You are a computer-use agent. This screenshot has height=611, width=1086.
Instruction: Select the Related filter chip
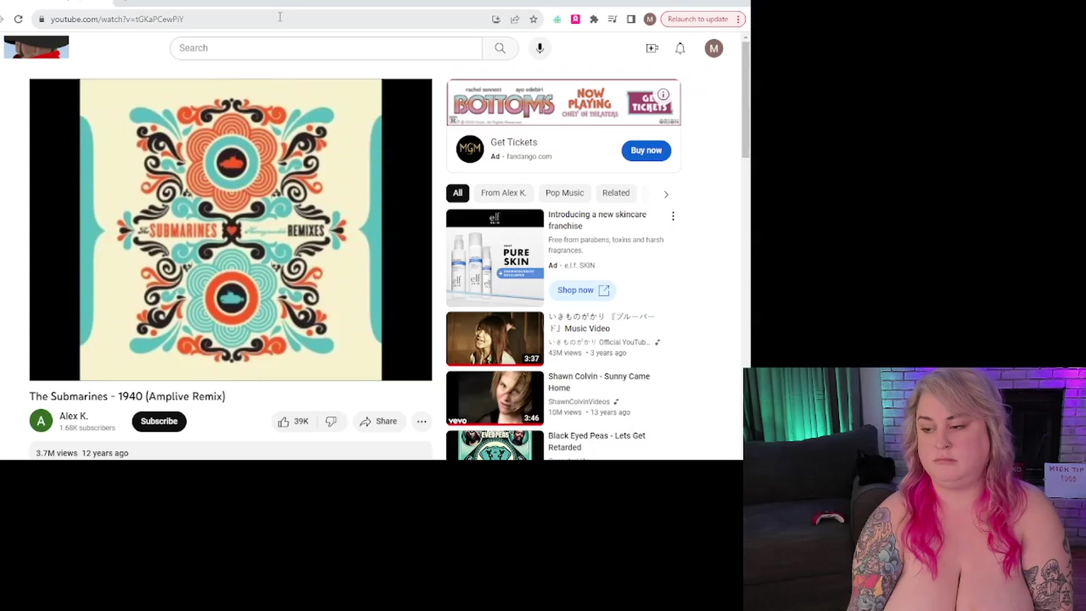616,193
